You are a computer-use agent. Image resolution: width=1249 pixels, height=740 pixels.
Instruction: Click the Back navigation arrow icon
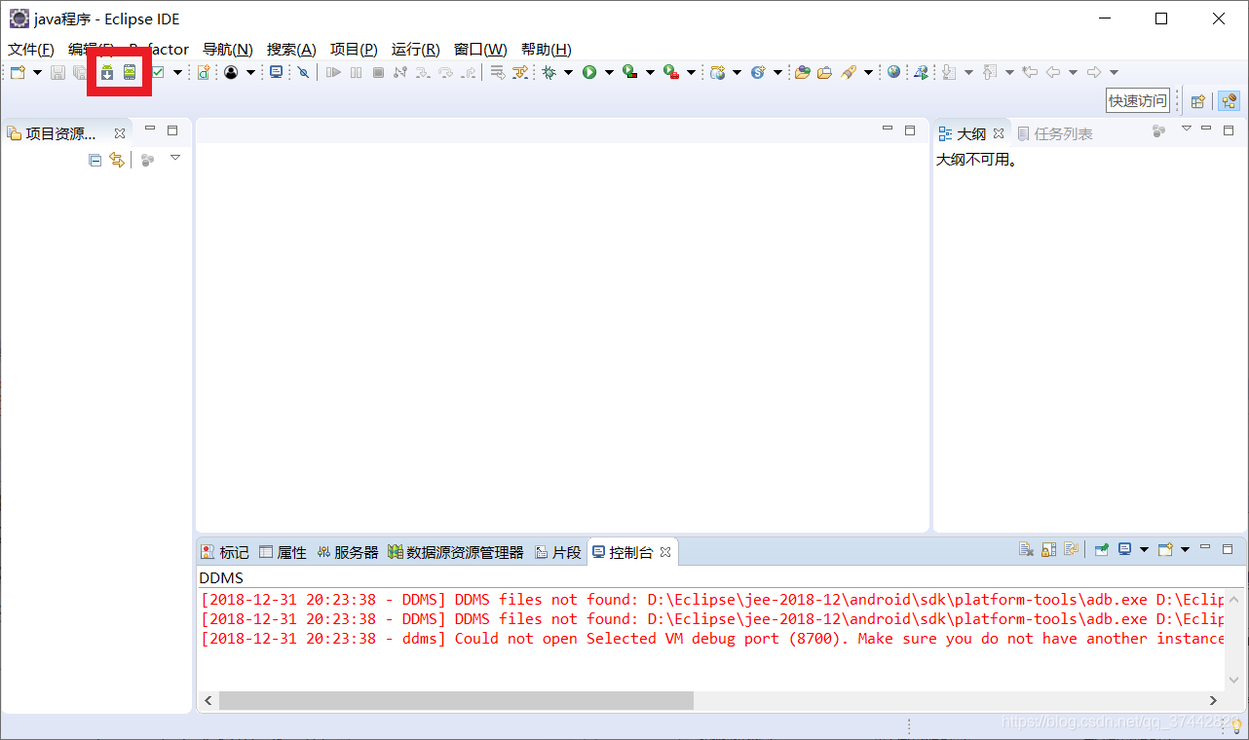[x=1053, y=72]
